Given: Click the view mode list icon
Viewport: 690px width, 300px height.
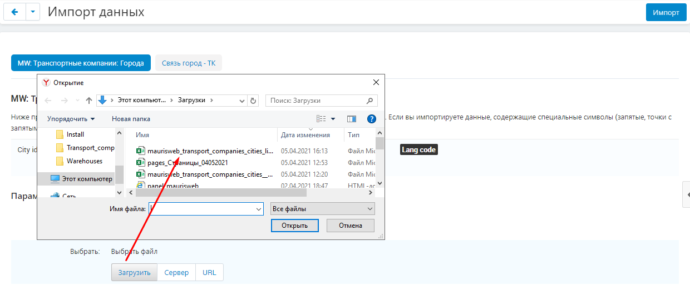Looking at the screenshot, I should (321, 119).
